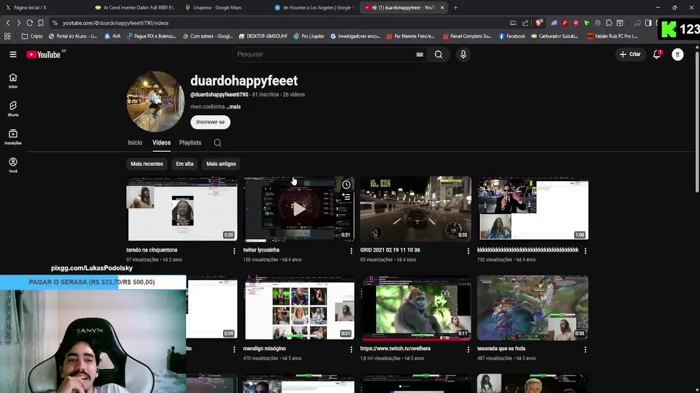700x393 pixels.
Task: Open the AVA bookmark
Action: pos(112,37)
